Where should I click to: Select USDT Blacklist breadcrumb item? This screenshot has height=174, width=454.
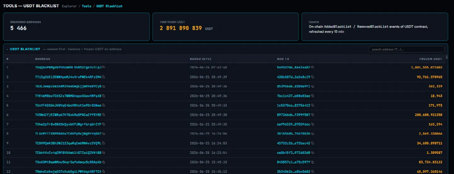point(109,6)
